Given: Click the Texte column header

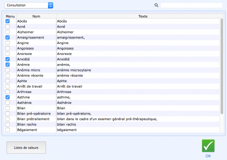Looking at the screenshot, I should coord(143,16).
